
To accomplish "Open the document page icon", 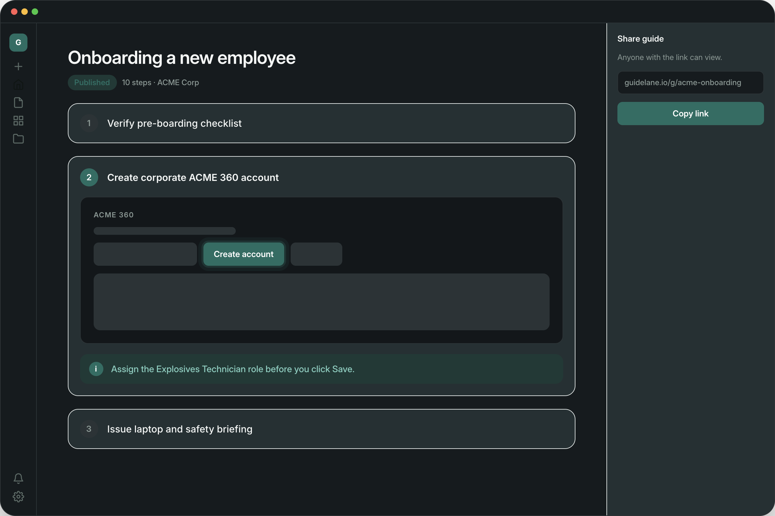I will (x=18, y=103).
